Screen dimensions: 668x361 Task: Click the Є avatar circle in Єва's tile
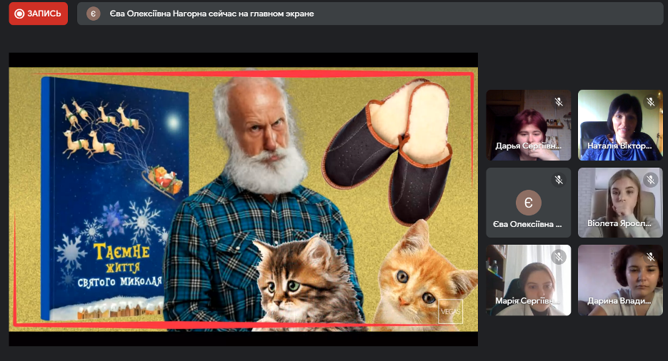point(528,203)
